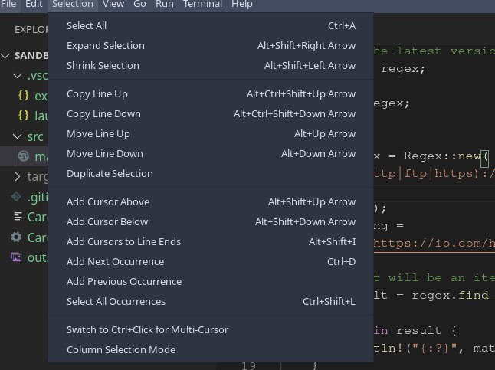The height and width of the screenshot is (370, 495).
Task: Choose Add Cursor Below
Action: point(211,222)
